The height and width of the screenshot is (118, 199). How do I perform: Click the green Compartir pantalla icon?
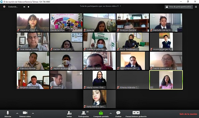tap(101, 113)
